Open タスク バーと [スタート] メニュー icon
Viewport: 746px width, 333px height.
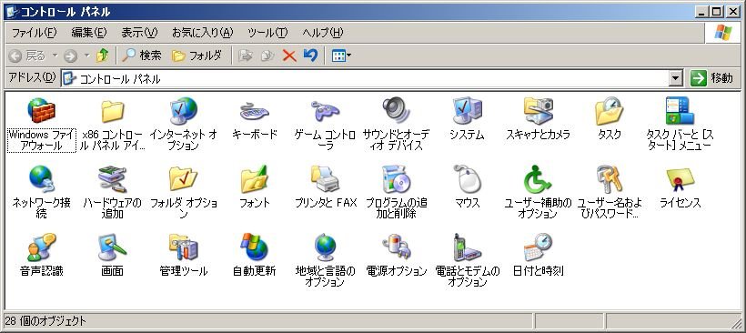tap(680, 110)
